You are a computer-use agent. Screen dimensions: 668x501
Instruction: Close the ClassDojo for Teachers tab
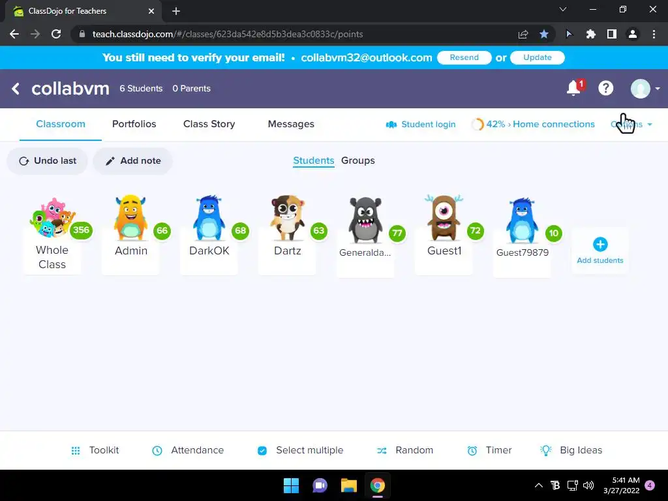151,11
